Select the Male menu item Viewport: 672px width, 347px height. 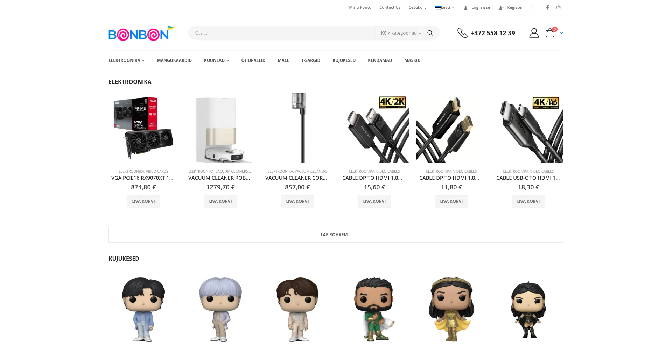pyautogui.click(x=283, y=60)
